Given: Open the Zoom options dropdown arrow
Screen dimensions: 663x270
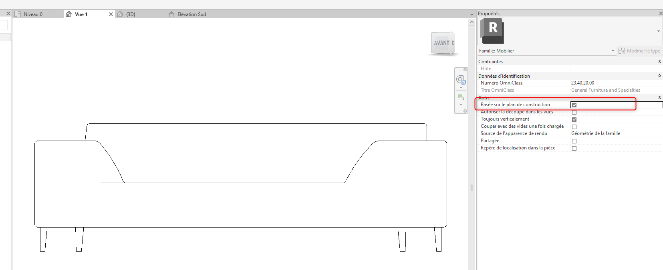Looking at the screenshot, I should point(461,105).
